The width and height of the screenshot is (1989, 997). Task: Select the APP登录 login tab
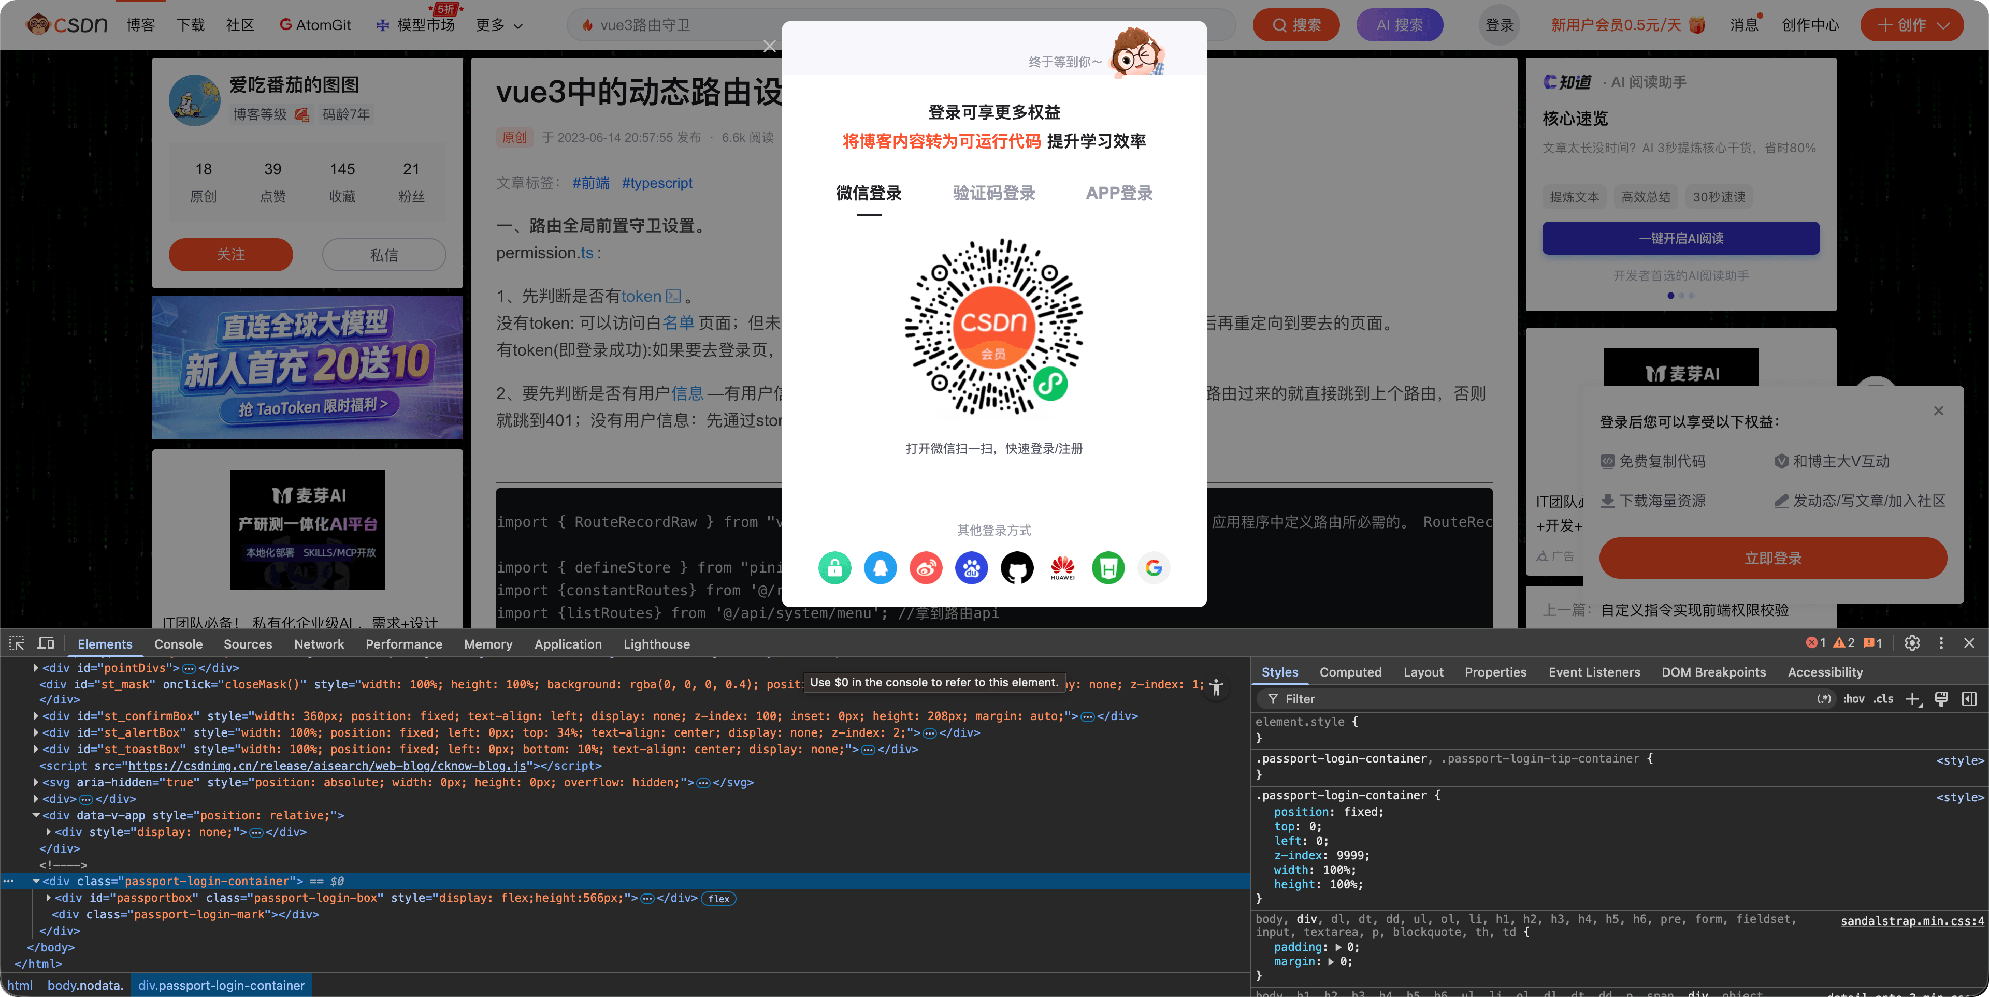point(1119,193)
